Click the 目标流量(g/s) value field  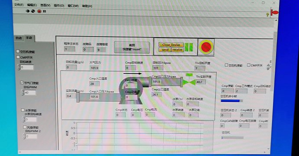tap(71, 67)
